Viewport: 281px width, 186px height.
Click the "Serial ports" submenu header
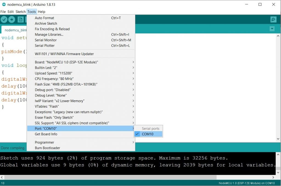coord(151,128)
